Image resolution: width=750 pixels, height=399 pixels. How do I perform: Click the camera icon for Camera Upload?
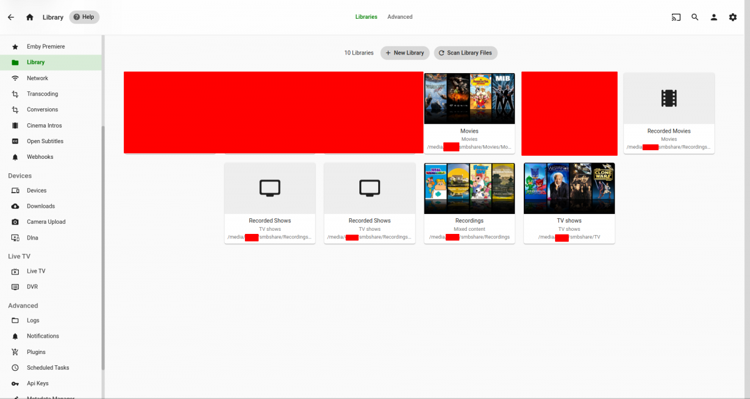pyautogui.click(x=15, y=222)
